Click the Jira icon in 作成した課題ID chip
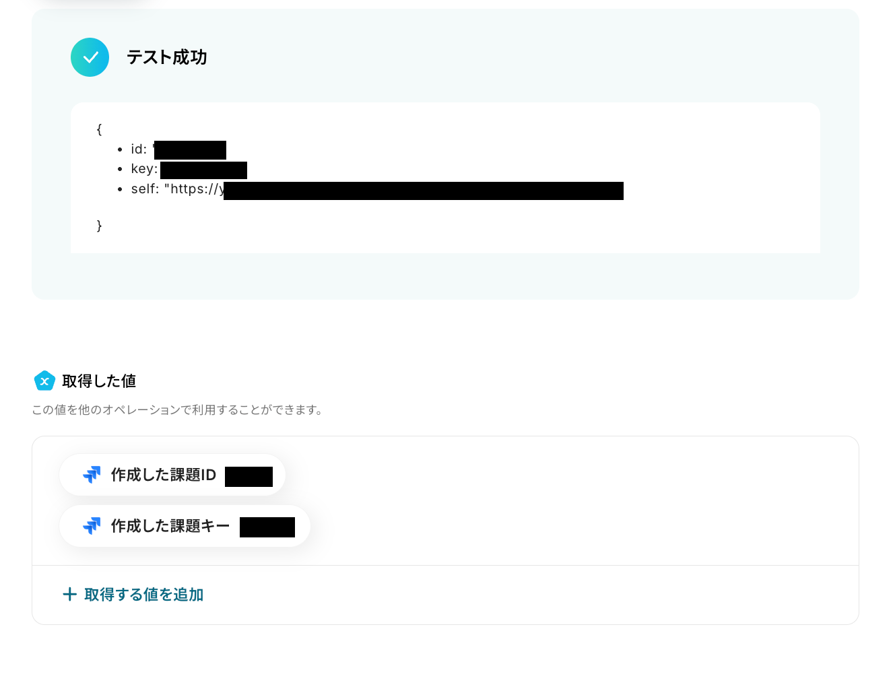This screenshot has height=695, width=893. (92, 475)
